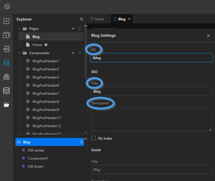
Task: Click the purple icon next to DiB footer
Action: 24,166
